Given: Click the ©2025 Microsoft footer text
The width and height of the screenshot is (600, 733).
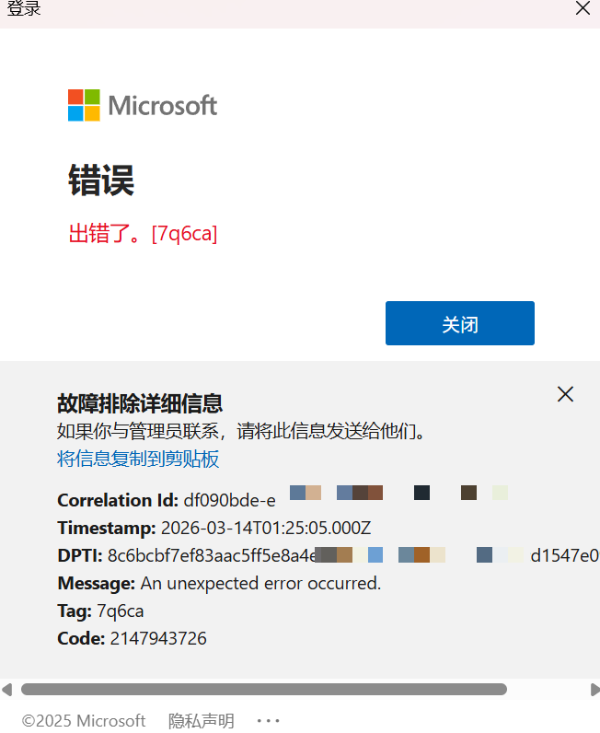Looking at the screenshot, I should [84, 721].
